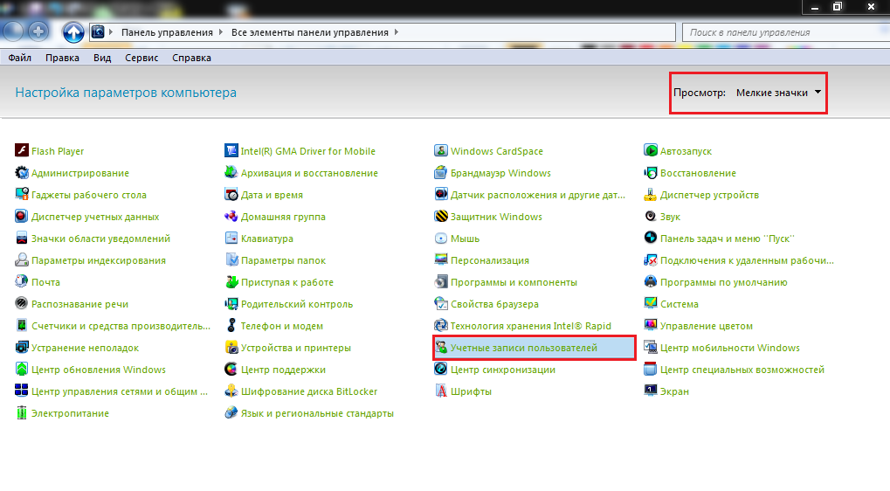
Task: Open the Вид menu
Action: 102,58
